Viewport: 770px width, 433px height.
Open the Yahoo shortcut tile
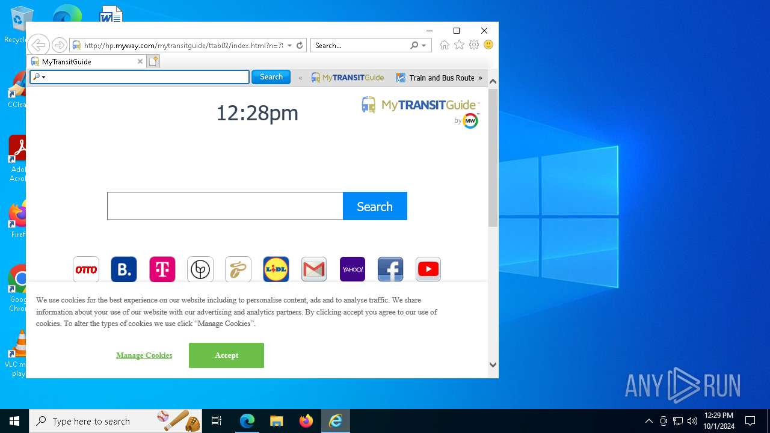[353, 269]
